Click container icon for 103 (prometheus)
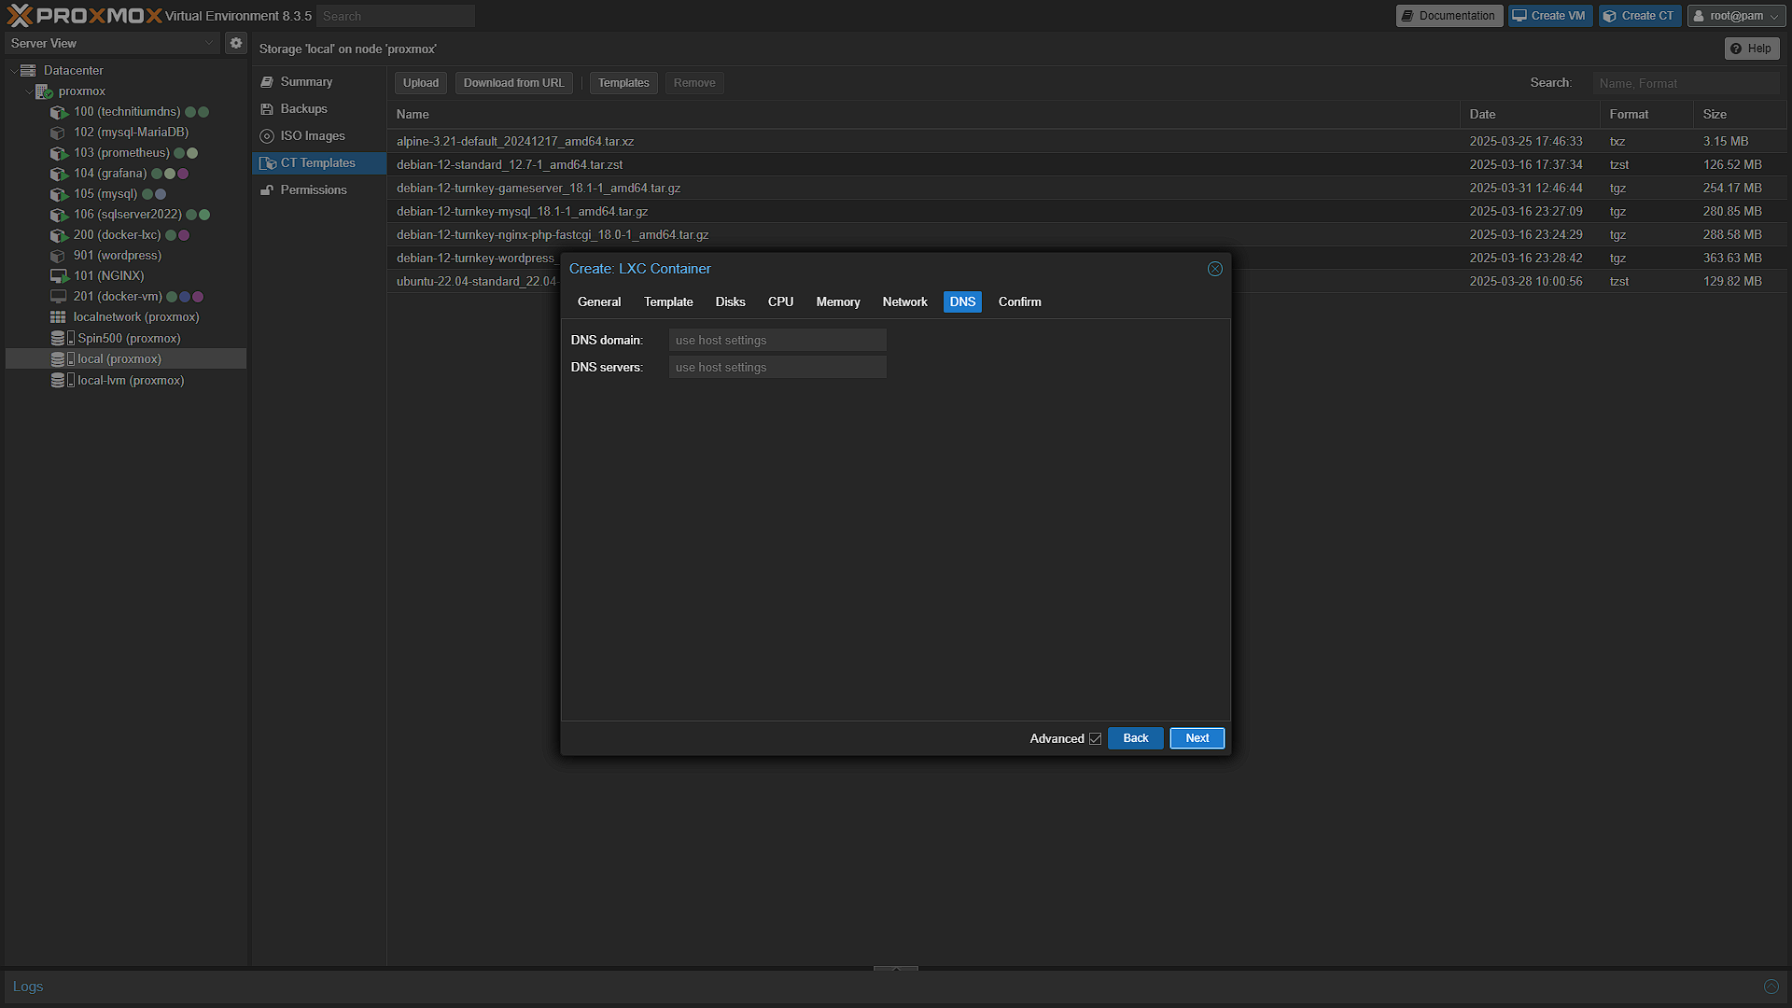The height and width of the screenshot is (1008, 1792). coord(59,153)
